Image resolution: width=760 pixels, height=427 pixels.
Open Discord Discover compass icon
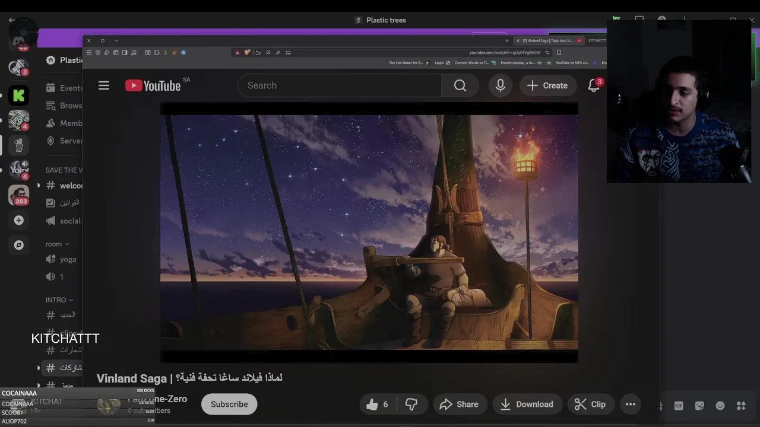[x=19, y=245]
